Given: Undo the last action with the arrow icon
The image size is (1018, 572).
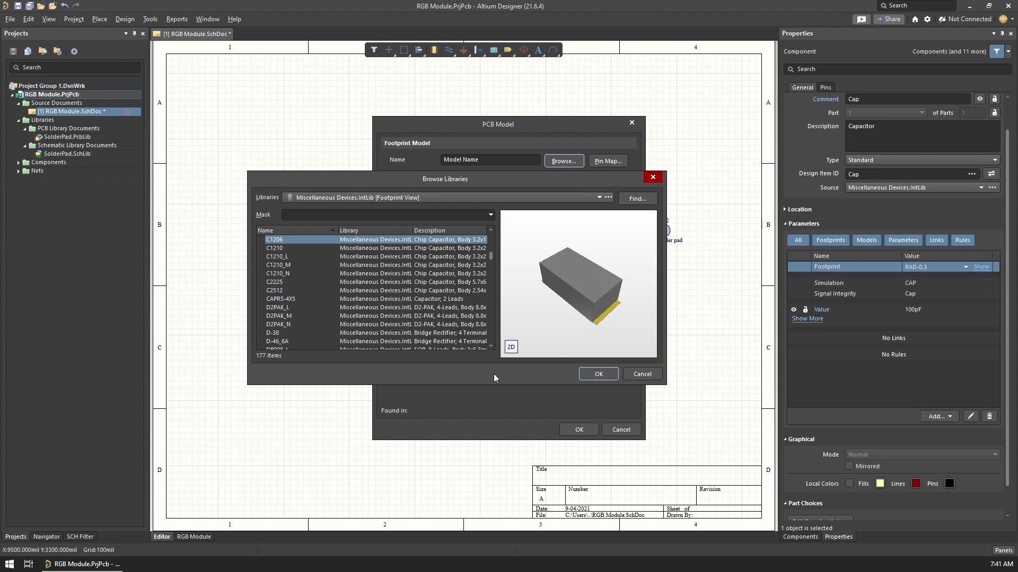Looking at the screenshot, I should pos(64,6).
